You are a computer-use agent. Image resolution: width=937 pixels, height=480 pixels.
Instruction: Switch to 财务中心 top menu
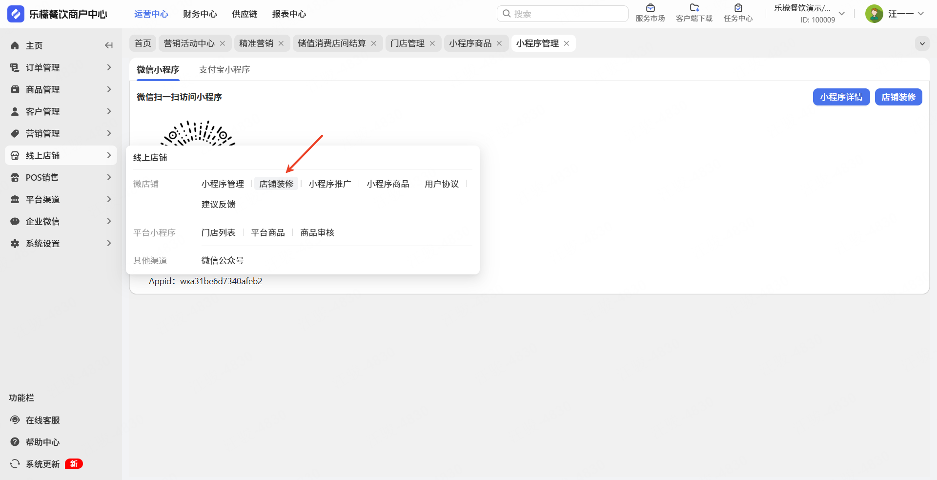pyautogui.click(x=200, y=14)
